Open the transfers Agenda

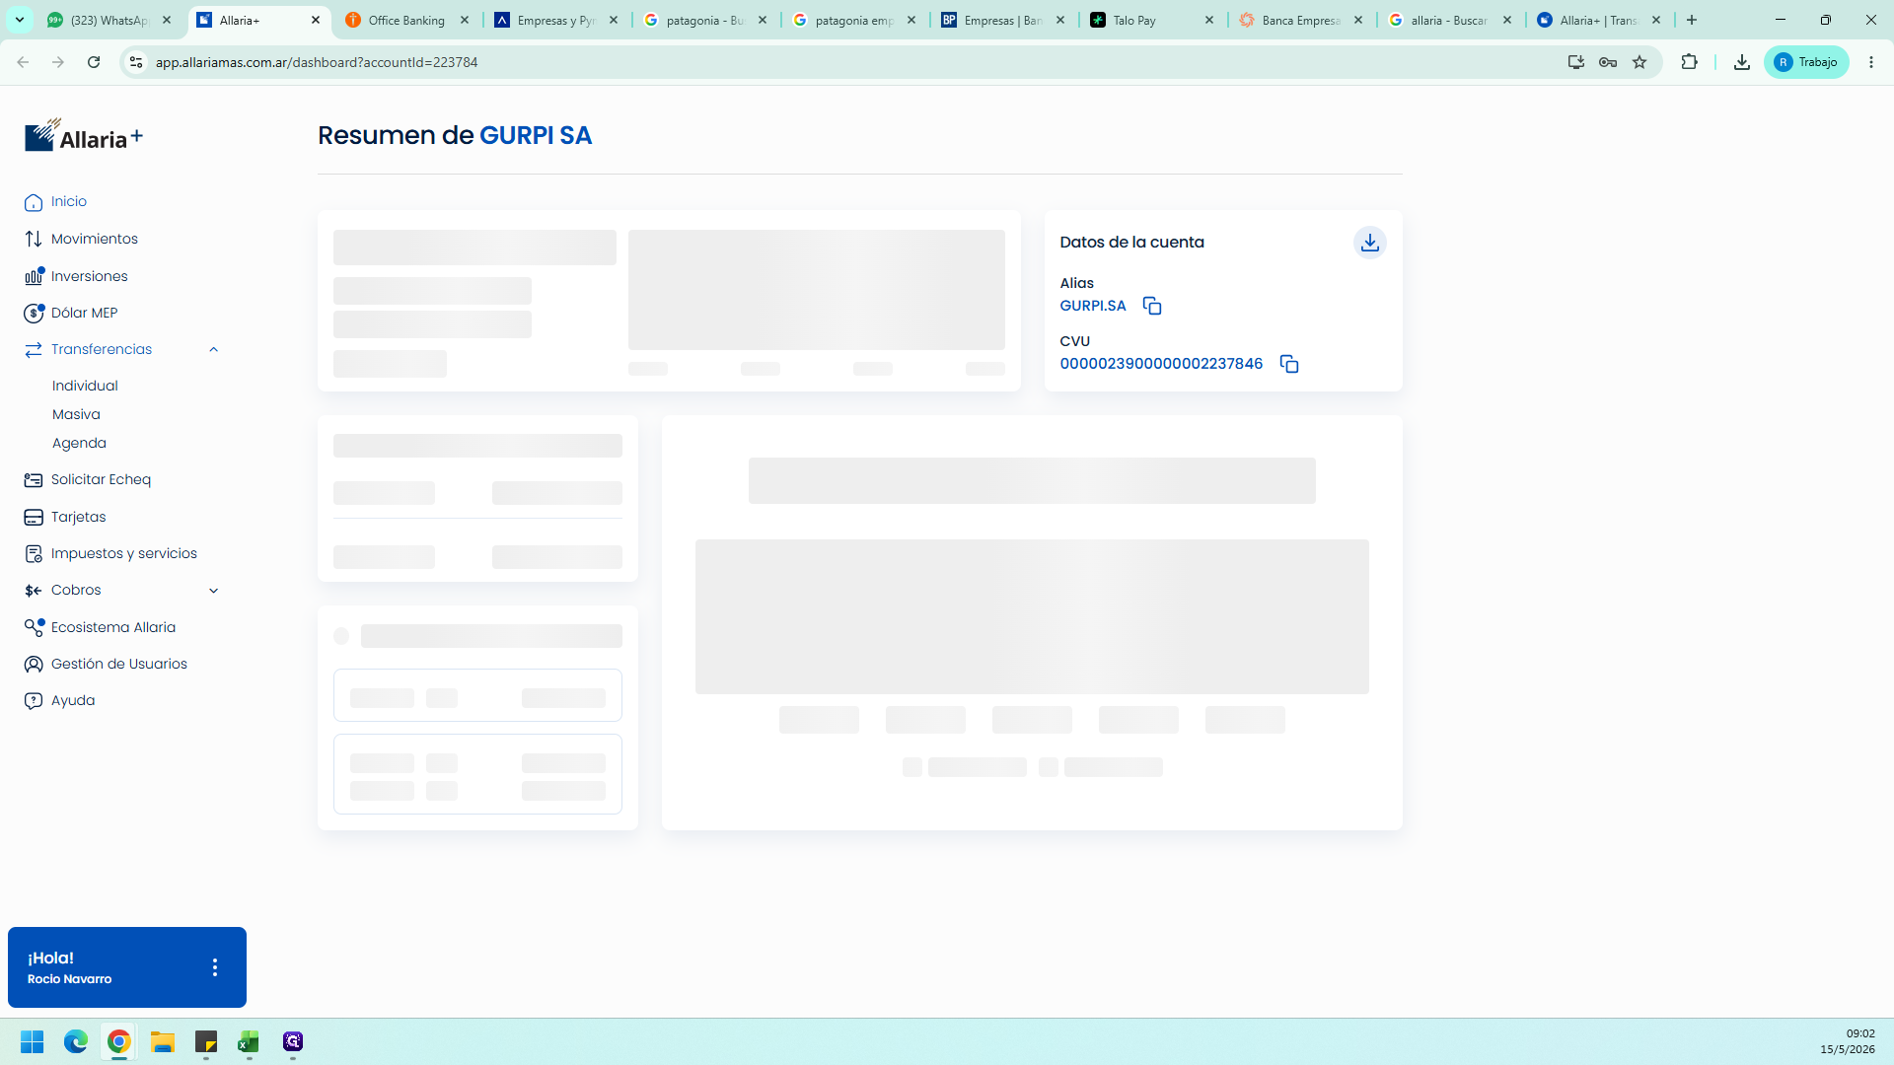[x=79, y=443]
